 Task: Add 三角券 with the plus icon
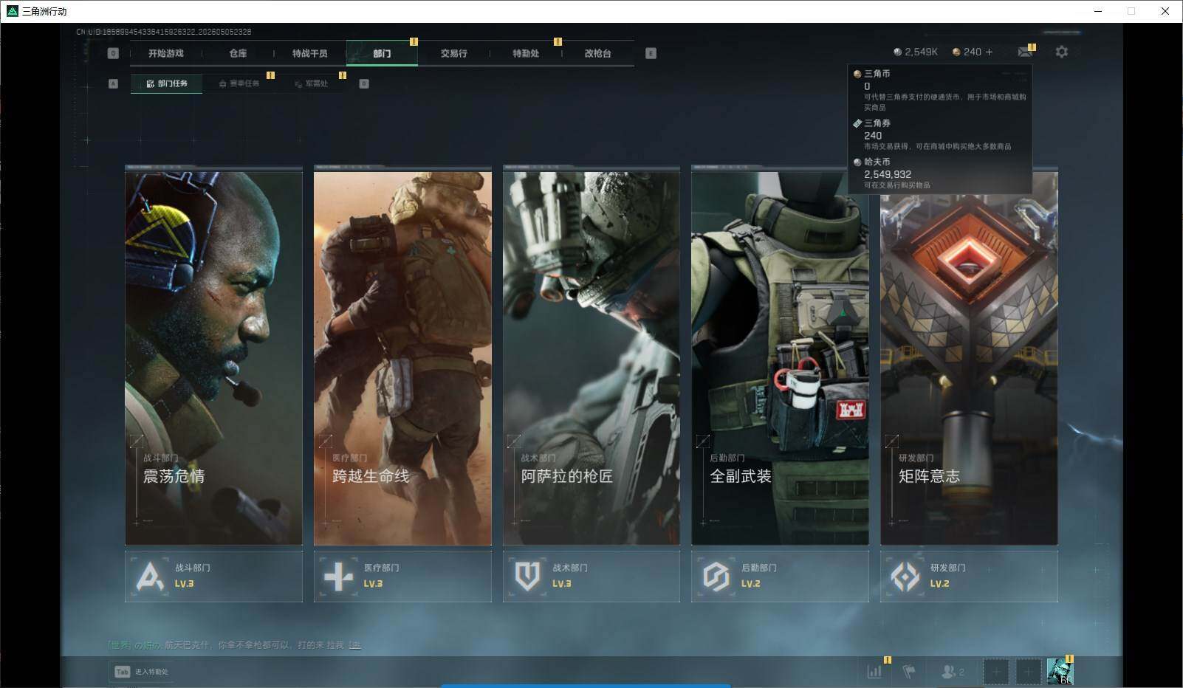[990, 52]
